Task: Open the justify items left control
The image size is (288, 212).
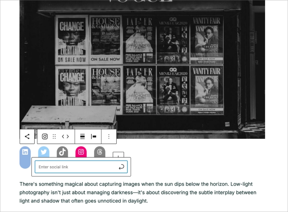Action: (x=94, y=137)
